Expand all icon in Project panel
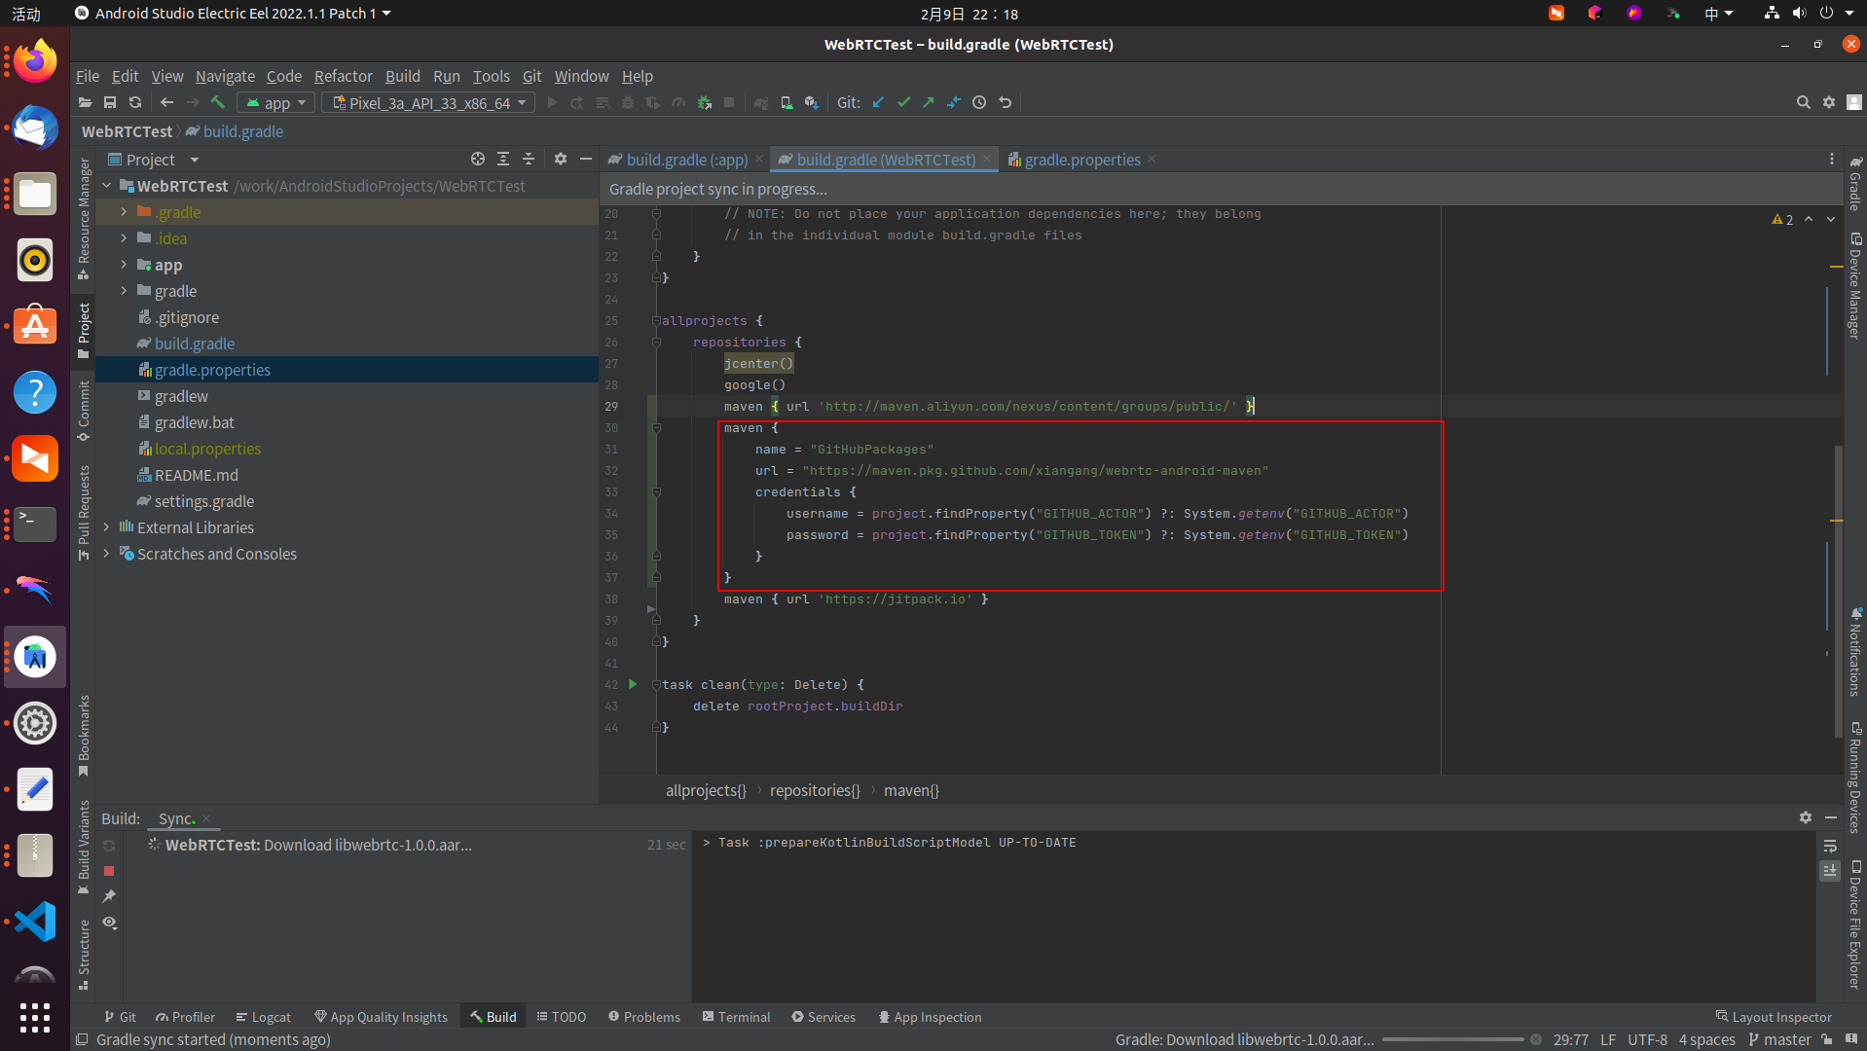The height and width of the screenshot is (1051, 1867). tap(503, 159)
